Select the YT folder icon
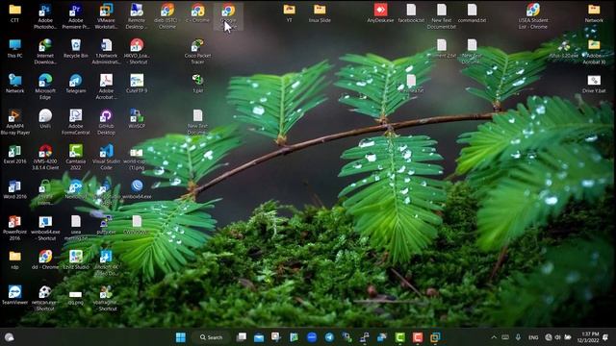 tap(289, 12)
